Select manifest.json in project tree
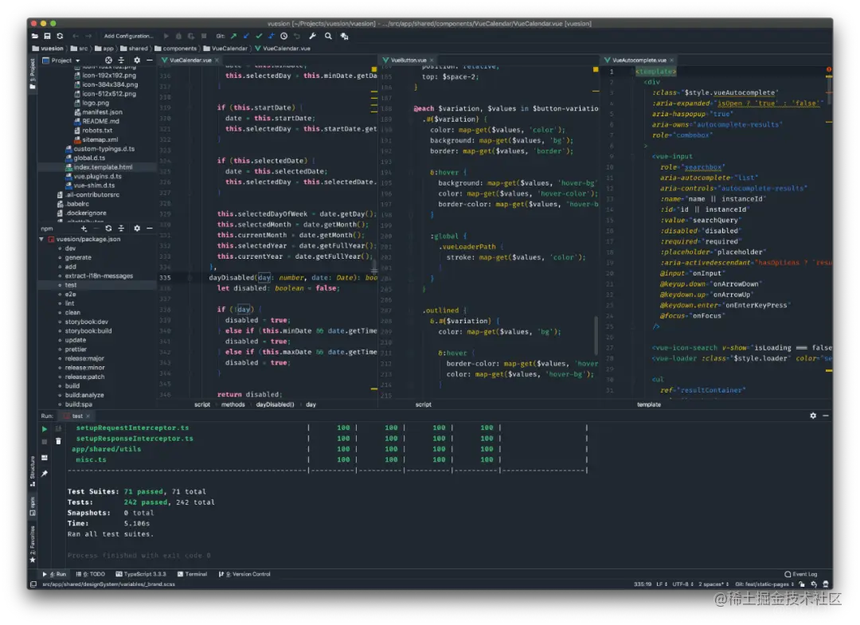The height and width of the screenshot is (625, 860). pos(102,112)
